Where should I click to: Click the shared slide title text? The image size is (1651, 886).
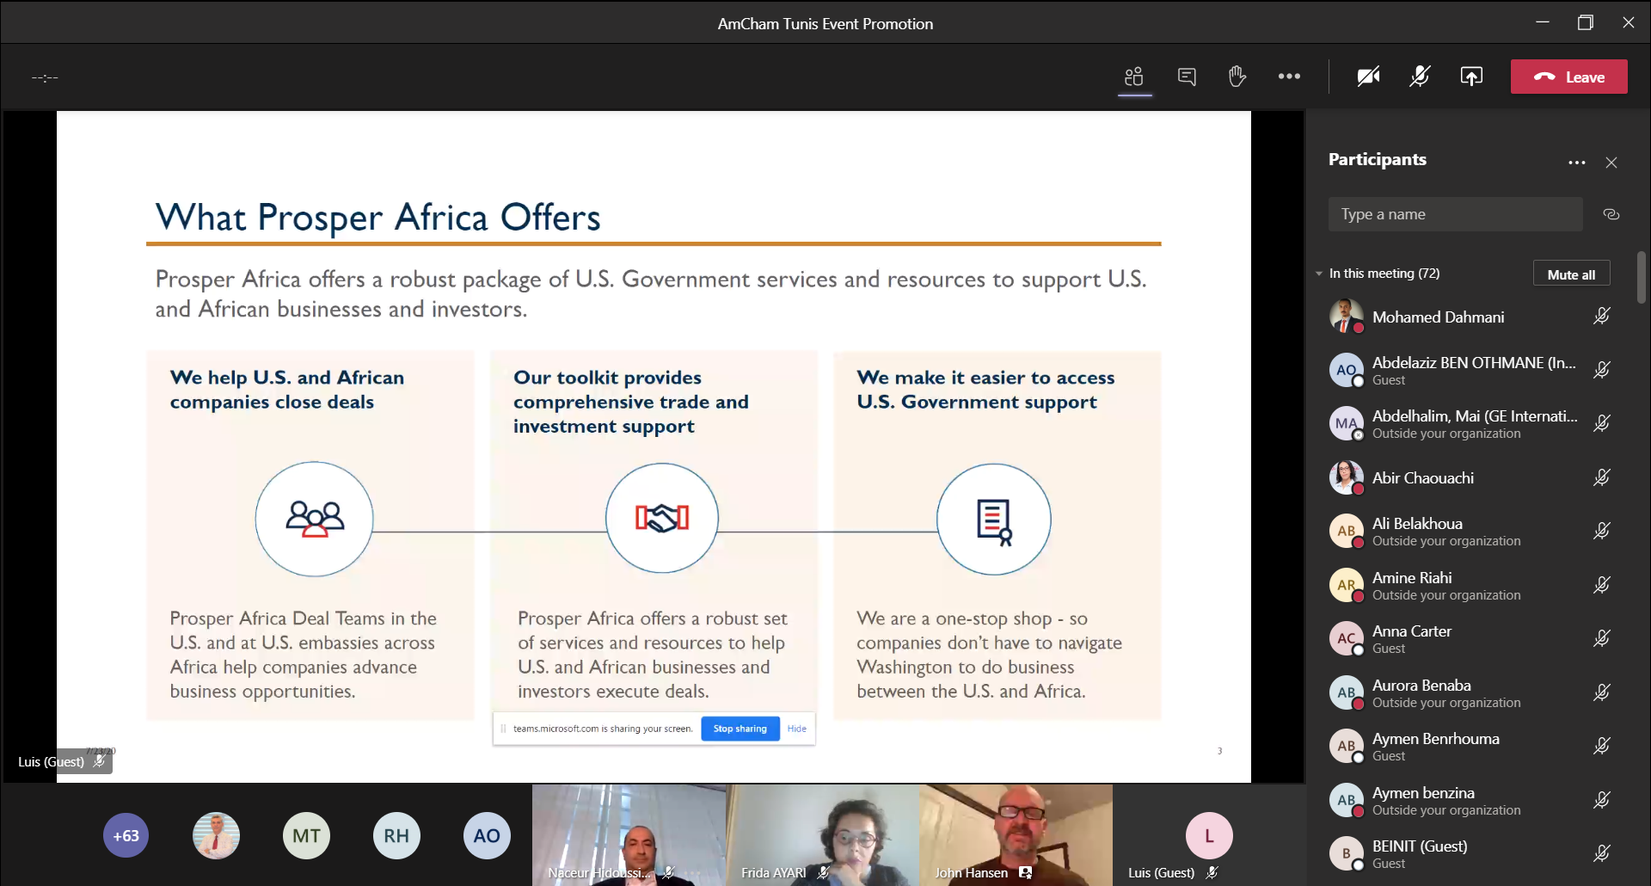tap(378, 218)
